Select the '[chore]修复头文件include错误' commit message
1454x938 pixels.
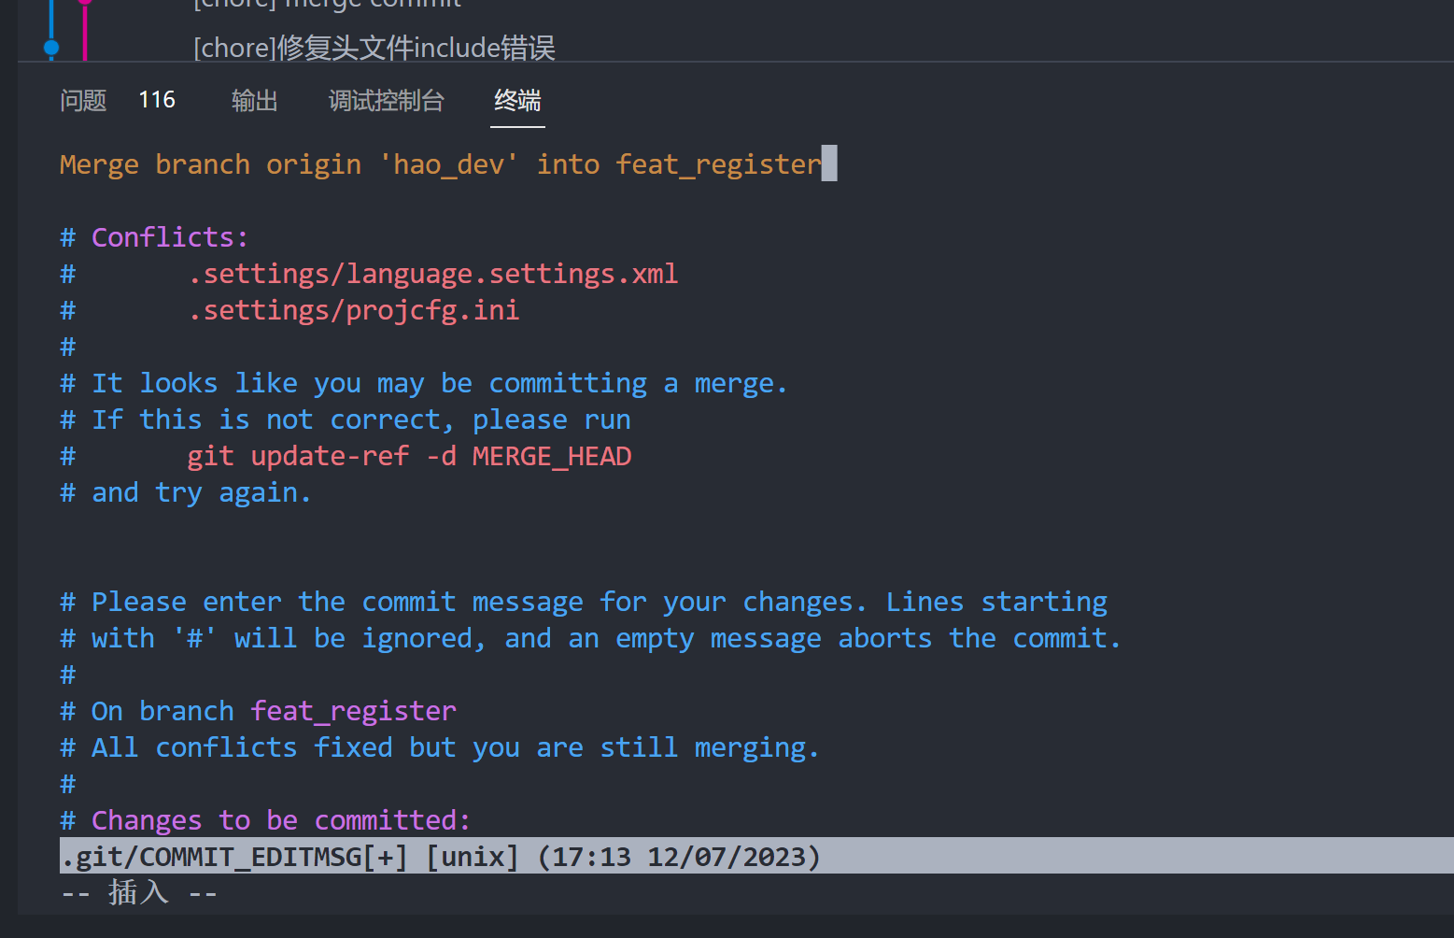click(374, 47)
